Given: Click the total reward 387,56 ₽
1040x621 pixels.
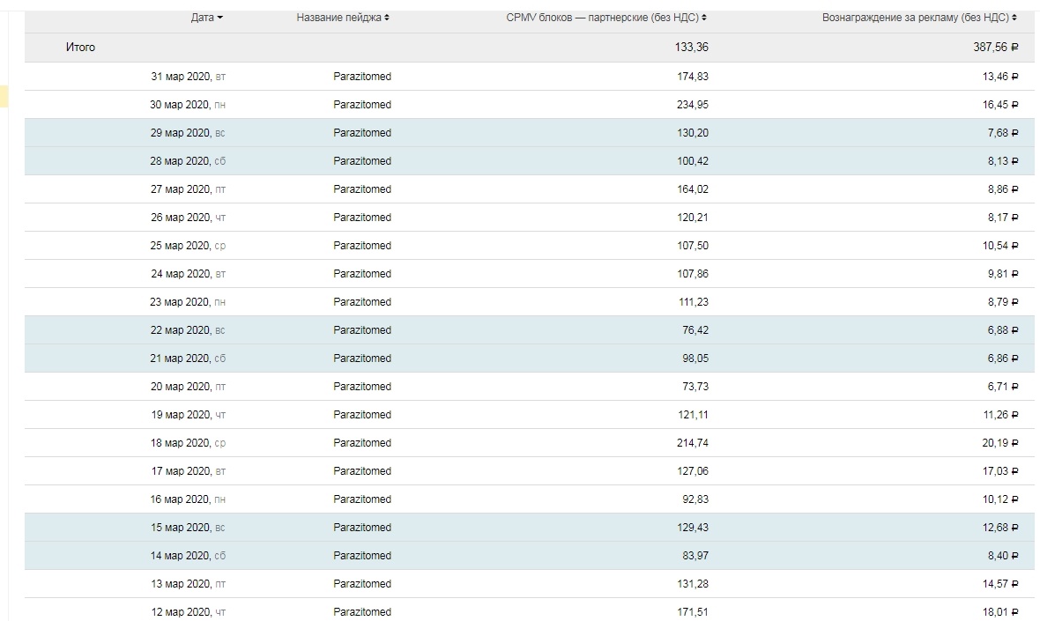Looking at the screenshot, I should click(x=996, y=48).
